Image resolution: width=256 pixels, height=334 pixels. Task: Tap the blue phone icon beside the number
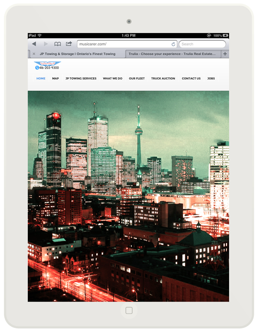[x=37, y=68]
